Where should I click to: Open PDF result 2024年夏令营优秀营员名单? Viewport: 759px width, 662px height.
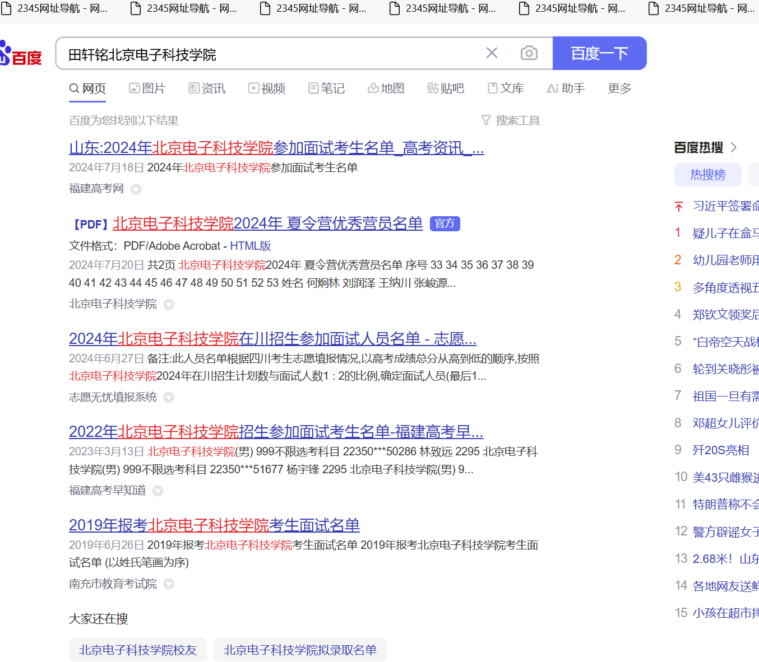pyautogui.click(x=267, y=223)
